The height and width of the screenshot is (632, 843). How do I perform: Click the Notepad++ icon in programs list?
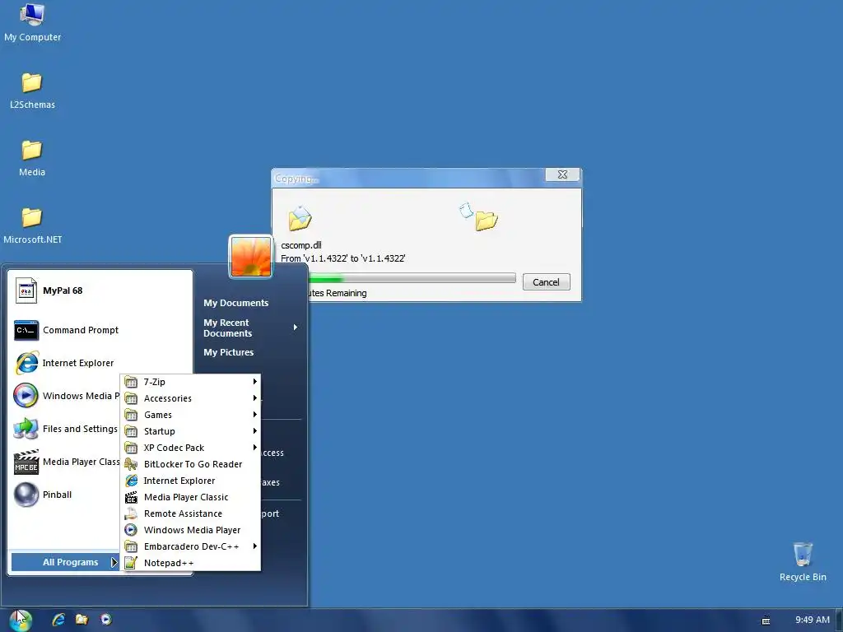pyautogui.click(x=131, y=563)
